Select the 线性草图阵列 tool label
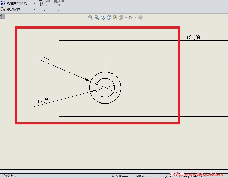Viewport: 228px width, 178px height. tap(17, 3)
